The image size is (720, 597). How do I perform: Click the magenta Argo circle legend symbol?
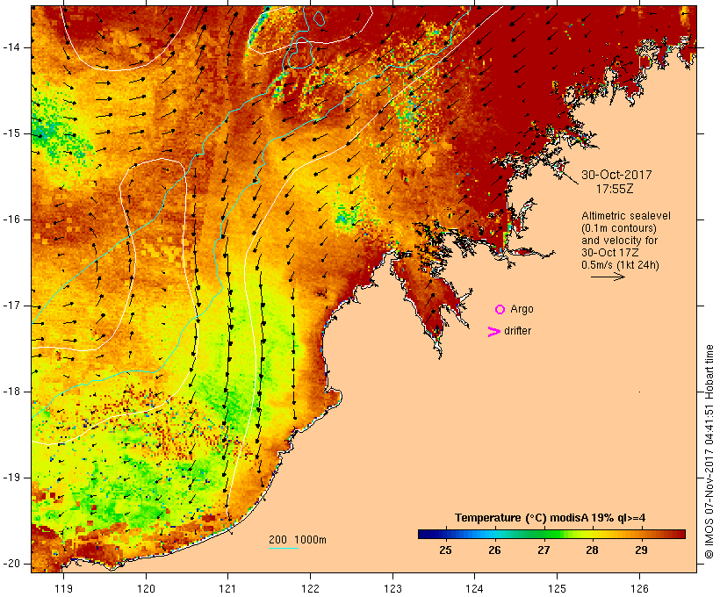(500, 310)
